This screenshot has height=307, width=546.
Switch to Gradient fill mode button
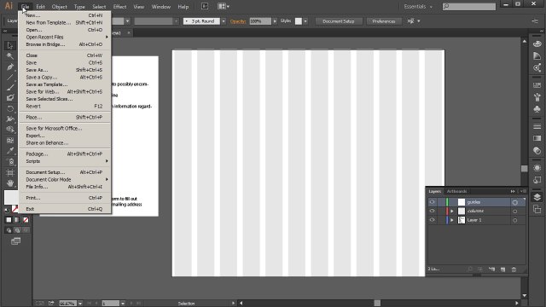pos(17,220)
